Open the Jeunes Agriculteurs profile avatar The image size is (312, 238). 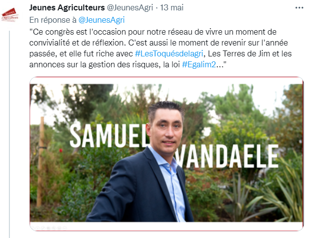tap(10, 15)
